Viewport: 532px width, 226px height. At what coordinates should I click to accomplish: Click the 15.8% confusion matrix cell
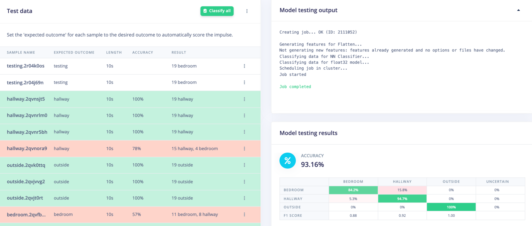point(402,190)
